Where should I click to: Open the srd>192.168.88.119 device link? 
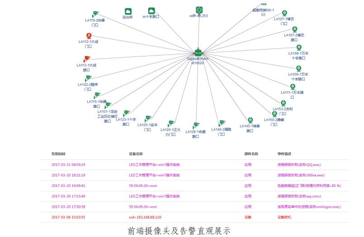point(145,217)
